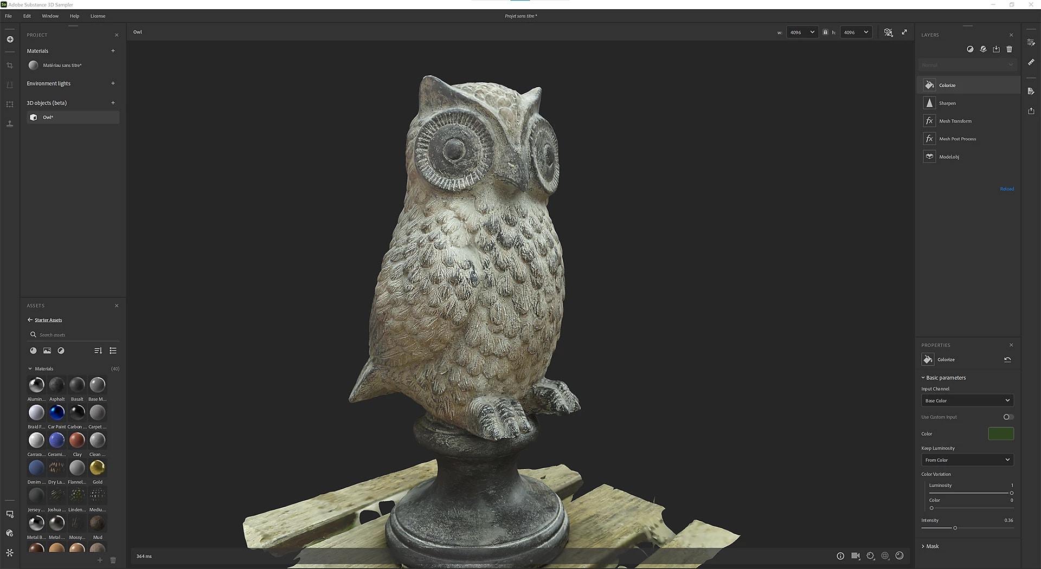Click the Search assets field

click(x=73, y=334)
